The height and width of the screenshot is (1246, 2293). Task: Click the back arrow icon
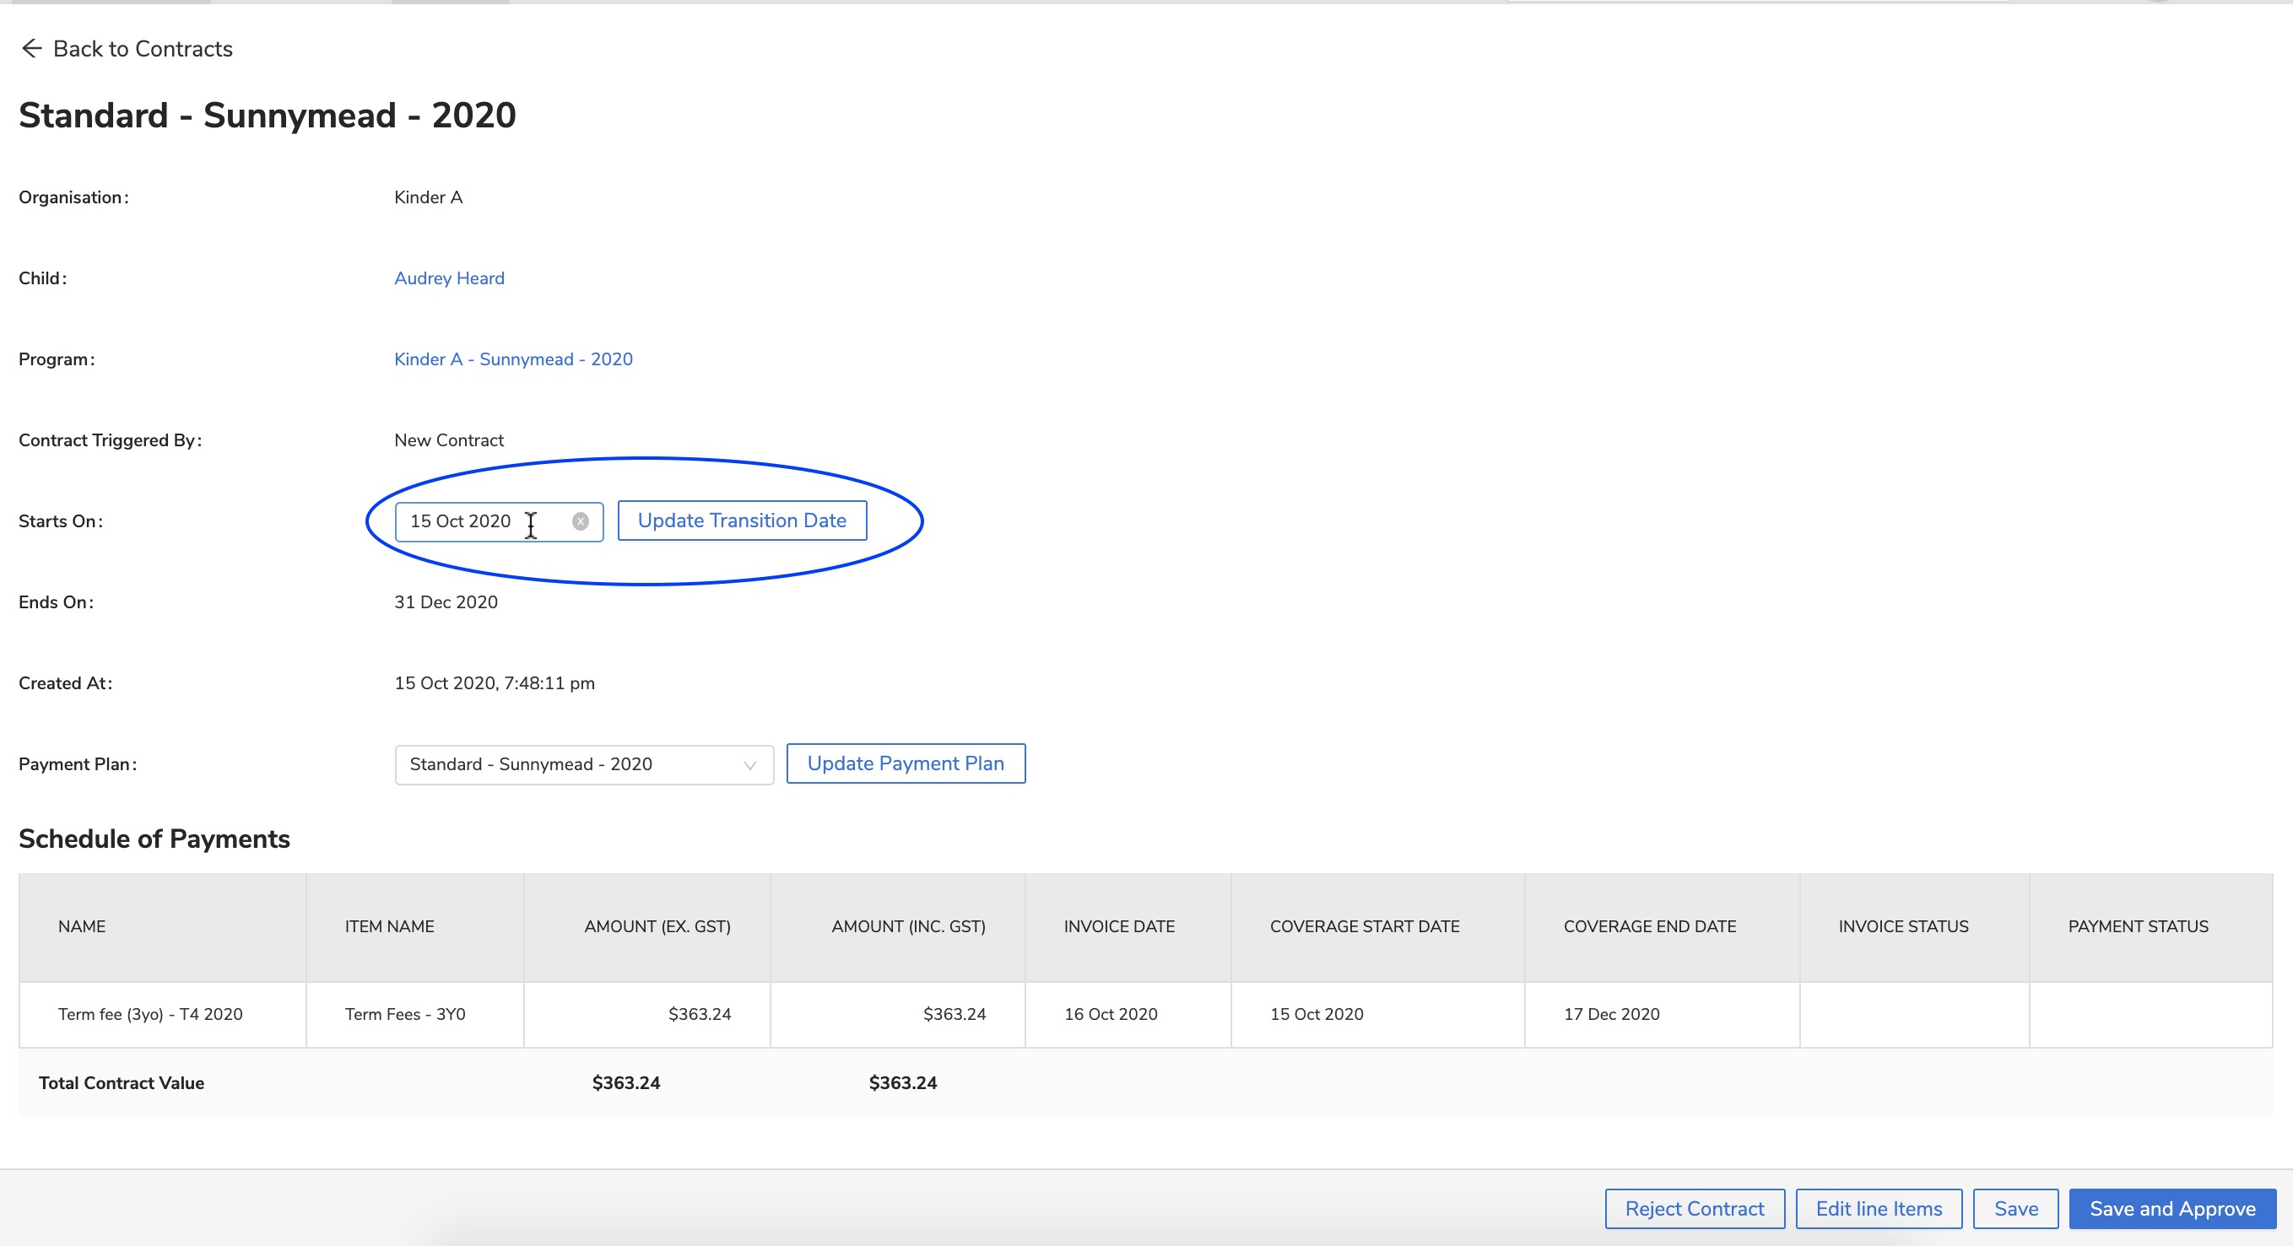31,48
